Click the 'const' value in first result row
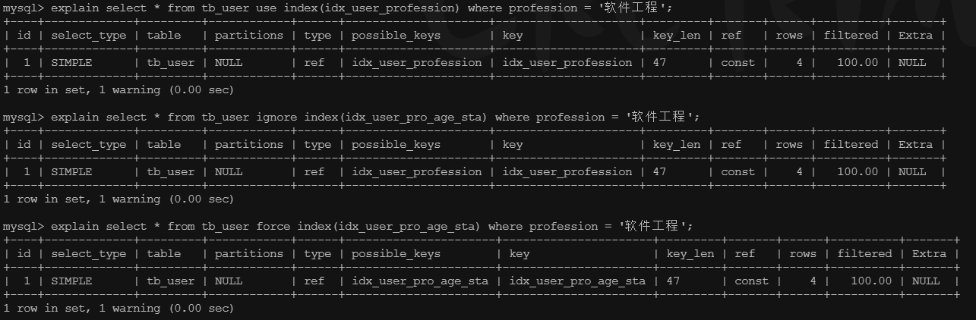976x320 pixels. pyautogui.click(x=738, y=63)
